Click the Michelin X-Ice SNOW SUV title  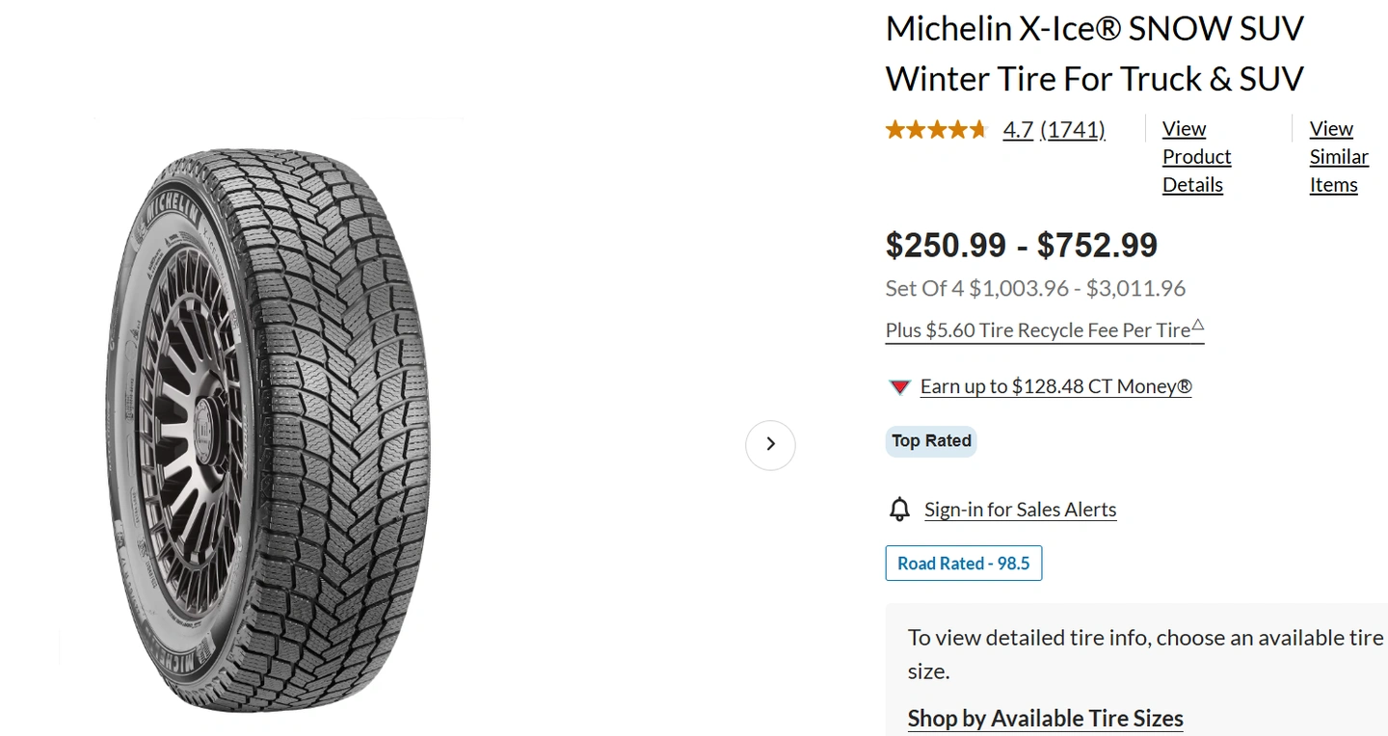[1094, 54]
